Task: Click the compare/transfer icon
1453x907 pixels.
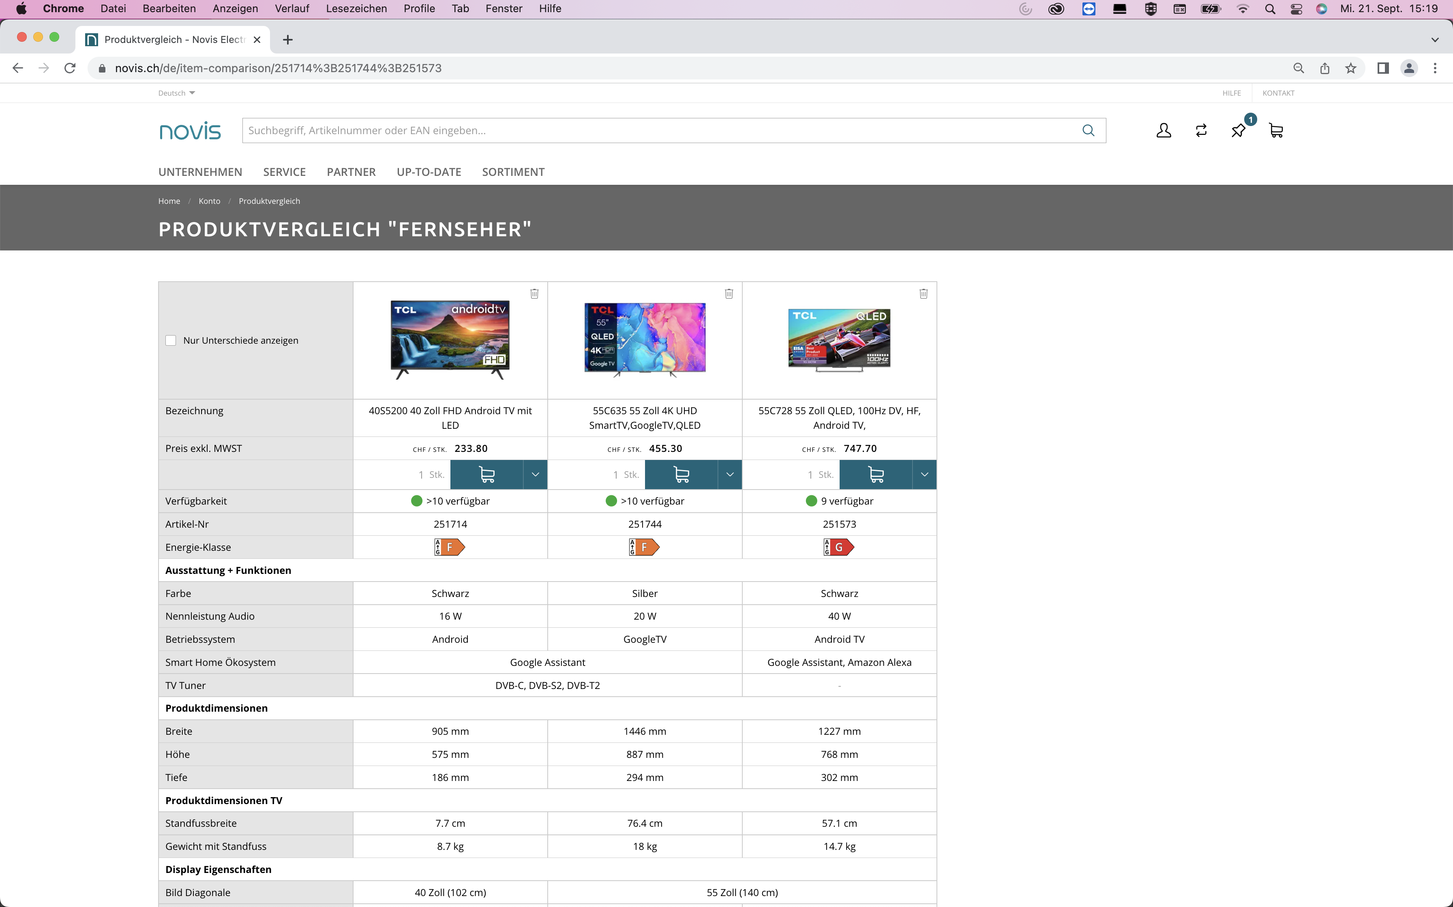Action: [1201, 130]
